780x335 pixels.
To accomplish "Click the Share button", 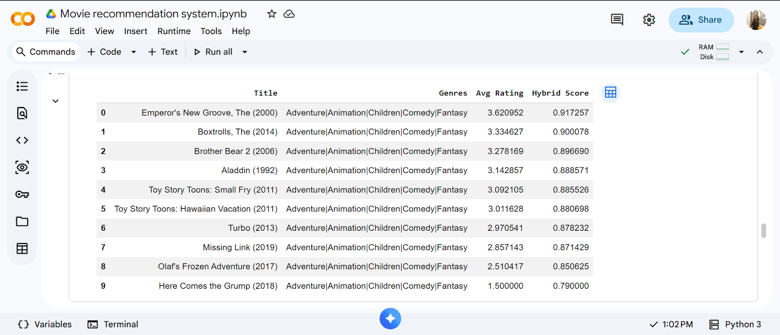I will coord(701,20).
